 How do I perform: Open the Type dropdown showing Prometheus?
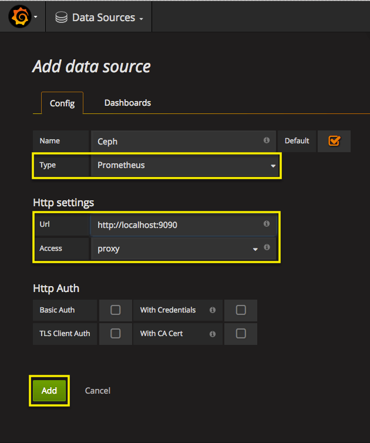click(x=185, y=165)
